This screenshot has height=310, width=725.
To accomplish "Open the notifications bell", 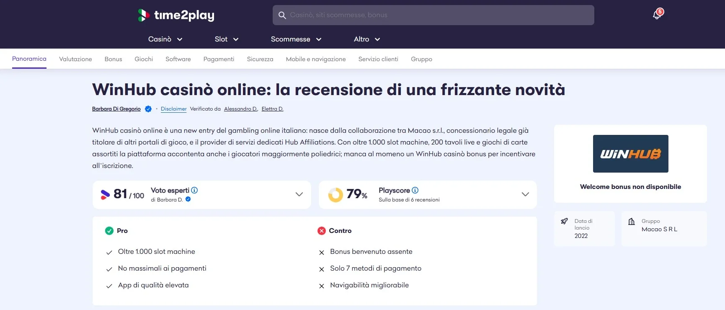I will 658,15.
